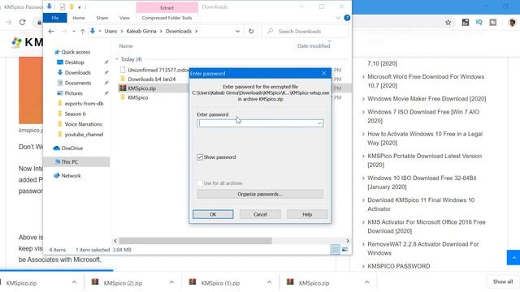This screenshot has height=292, width=520.
Task: Open Season 6 folder in sidebar
Action: [75, 114]
